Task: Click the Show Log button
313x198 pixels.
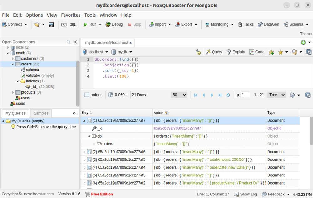Action: tap(245, 194)
